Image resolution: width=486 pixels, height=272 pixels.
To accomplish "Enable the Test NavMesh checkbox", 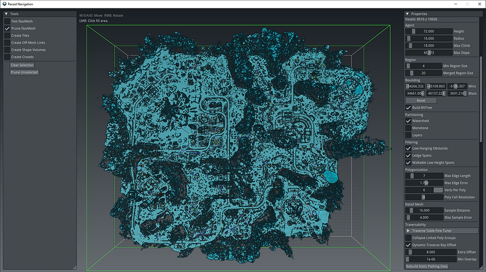I will point(7,21).
